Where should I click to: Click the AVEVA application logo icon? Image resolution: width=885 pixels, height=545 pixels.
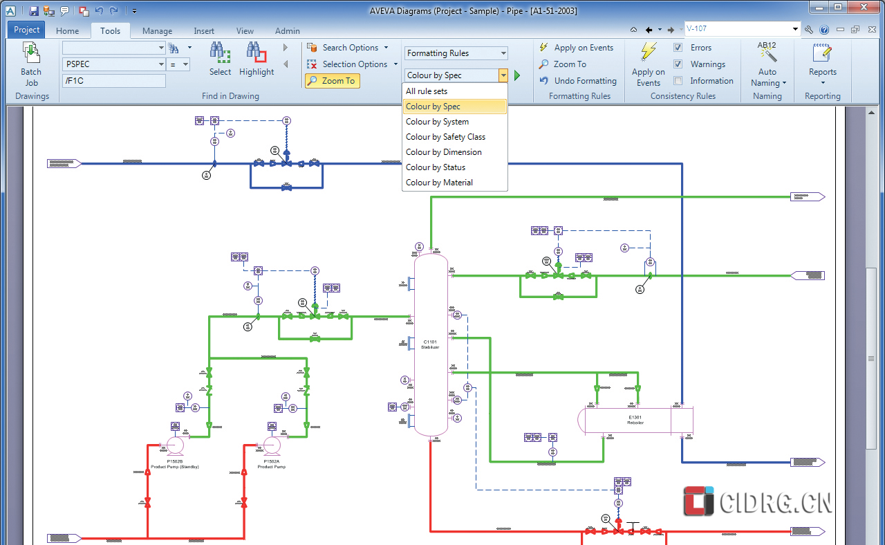10,10
